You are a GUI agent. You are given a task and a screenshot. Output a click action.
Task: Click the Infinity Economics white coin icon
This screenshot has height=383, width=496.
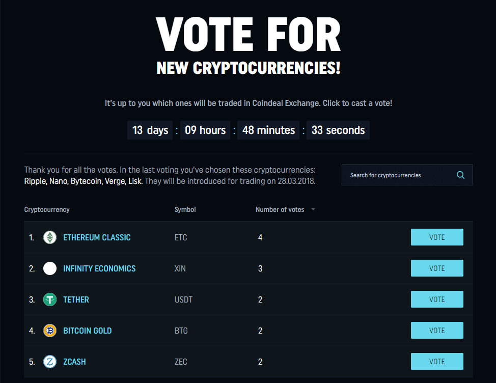click(49, 268)
